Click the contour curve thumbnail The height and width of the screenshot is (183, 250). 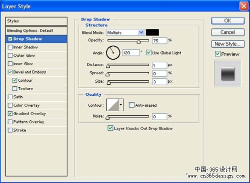pos(113,105)
